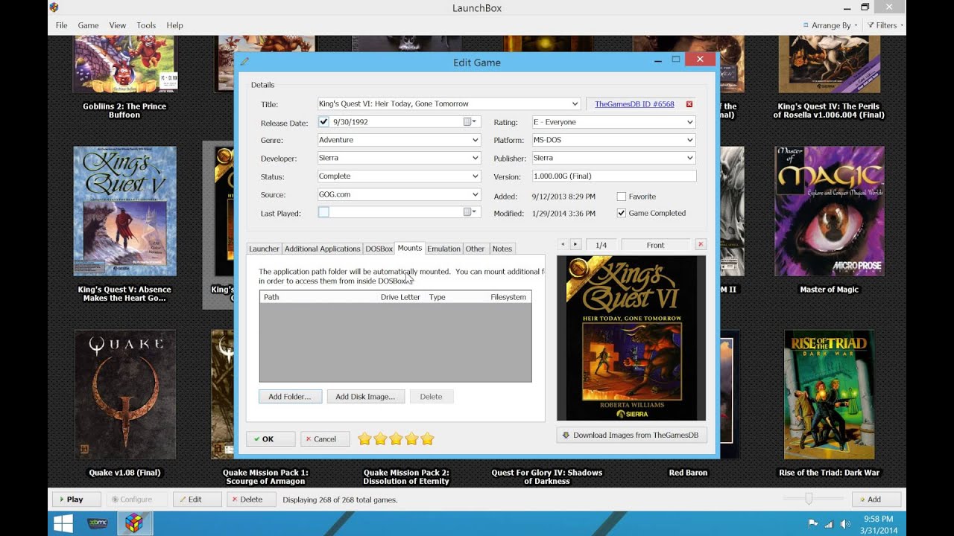Open the Arrange By dropdown
Screen dimensions: 954x536
830,25
